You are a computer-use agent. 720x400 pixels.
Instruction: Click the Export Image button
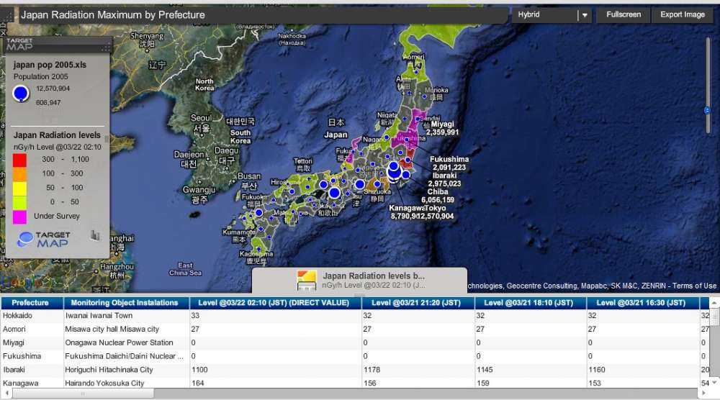coord(682,14)
